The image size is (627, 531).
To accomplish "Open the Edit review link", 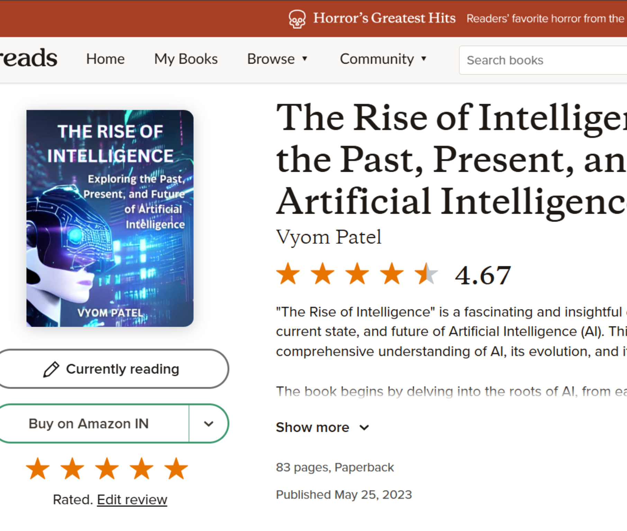I will 132,500.
